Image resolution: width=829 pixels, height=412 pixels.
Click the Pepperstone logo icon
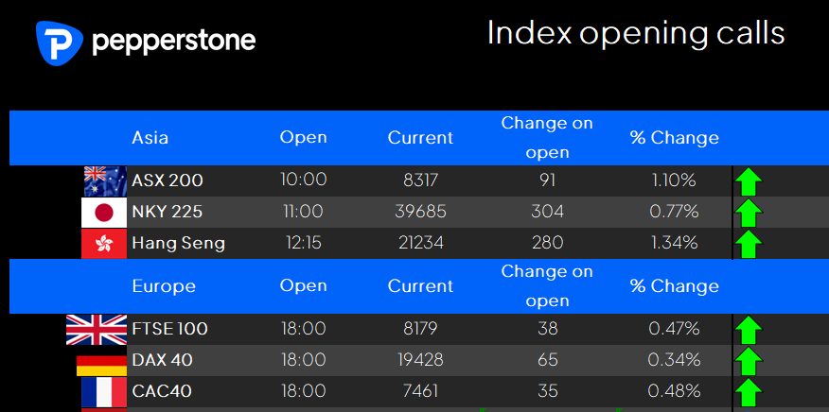tap(60, 43)
